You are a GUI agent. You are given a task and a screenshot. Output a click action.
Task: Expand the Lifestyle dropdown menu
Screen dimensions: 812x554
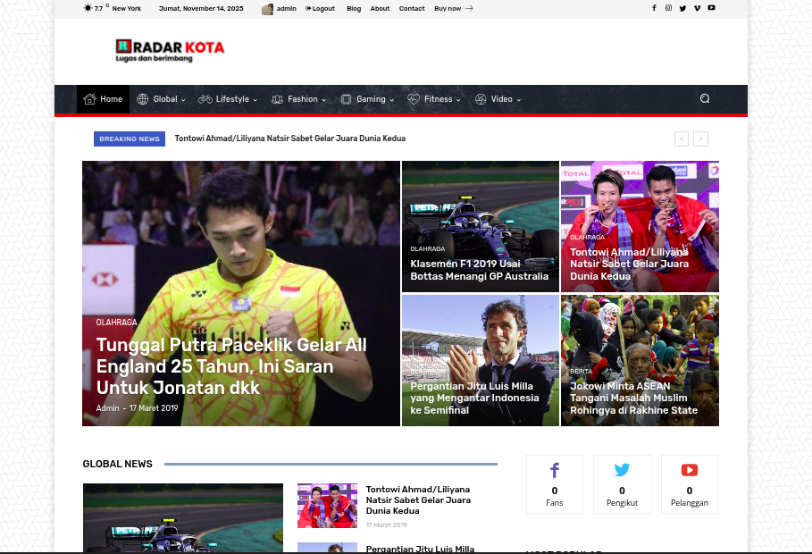[x=228, y=99]
